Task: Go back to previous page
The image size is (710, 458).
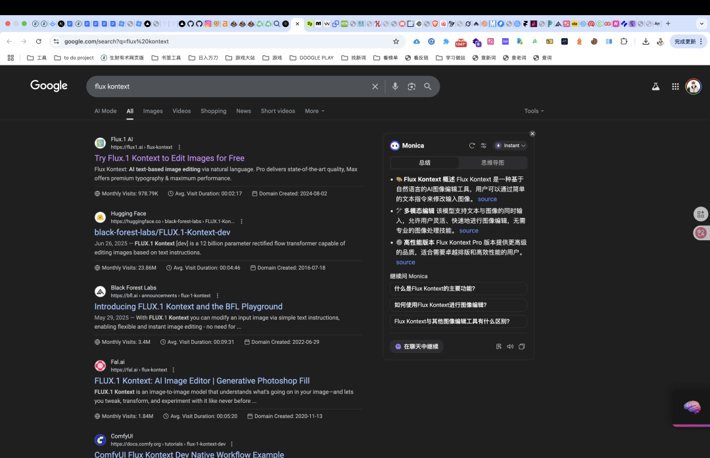Action: [9, 41]
